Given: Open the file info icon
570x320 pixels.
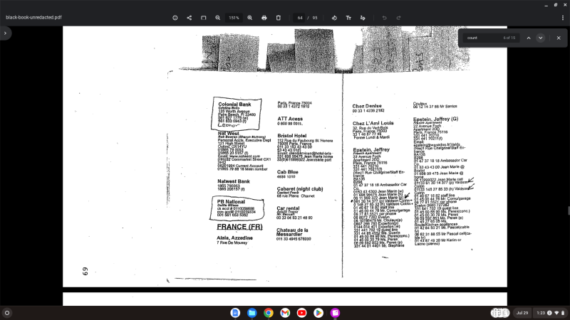Looking at the screenshot, I should (175, 18).
